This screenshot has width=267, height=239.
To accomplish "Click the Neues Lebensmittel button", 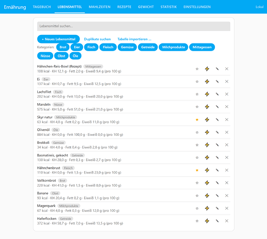I will [x=58, y=39].
